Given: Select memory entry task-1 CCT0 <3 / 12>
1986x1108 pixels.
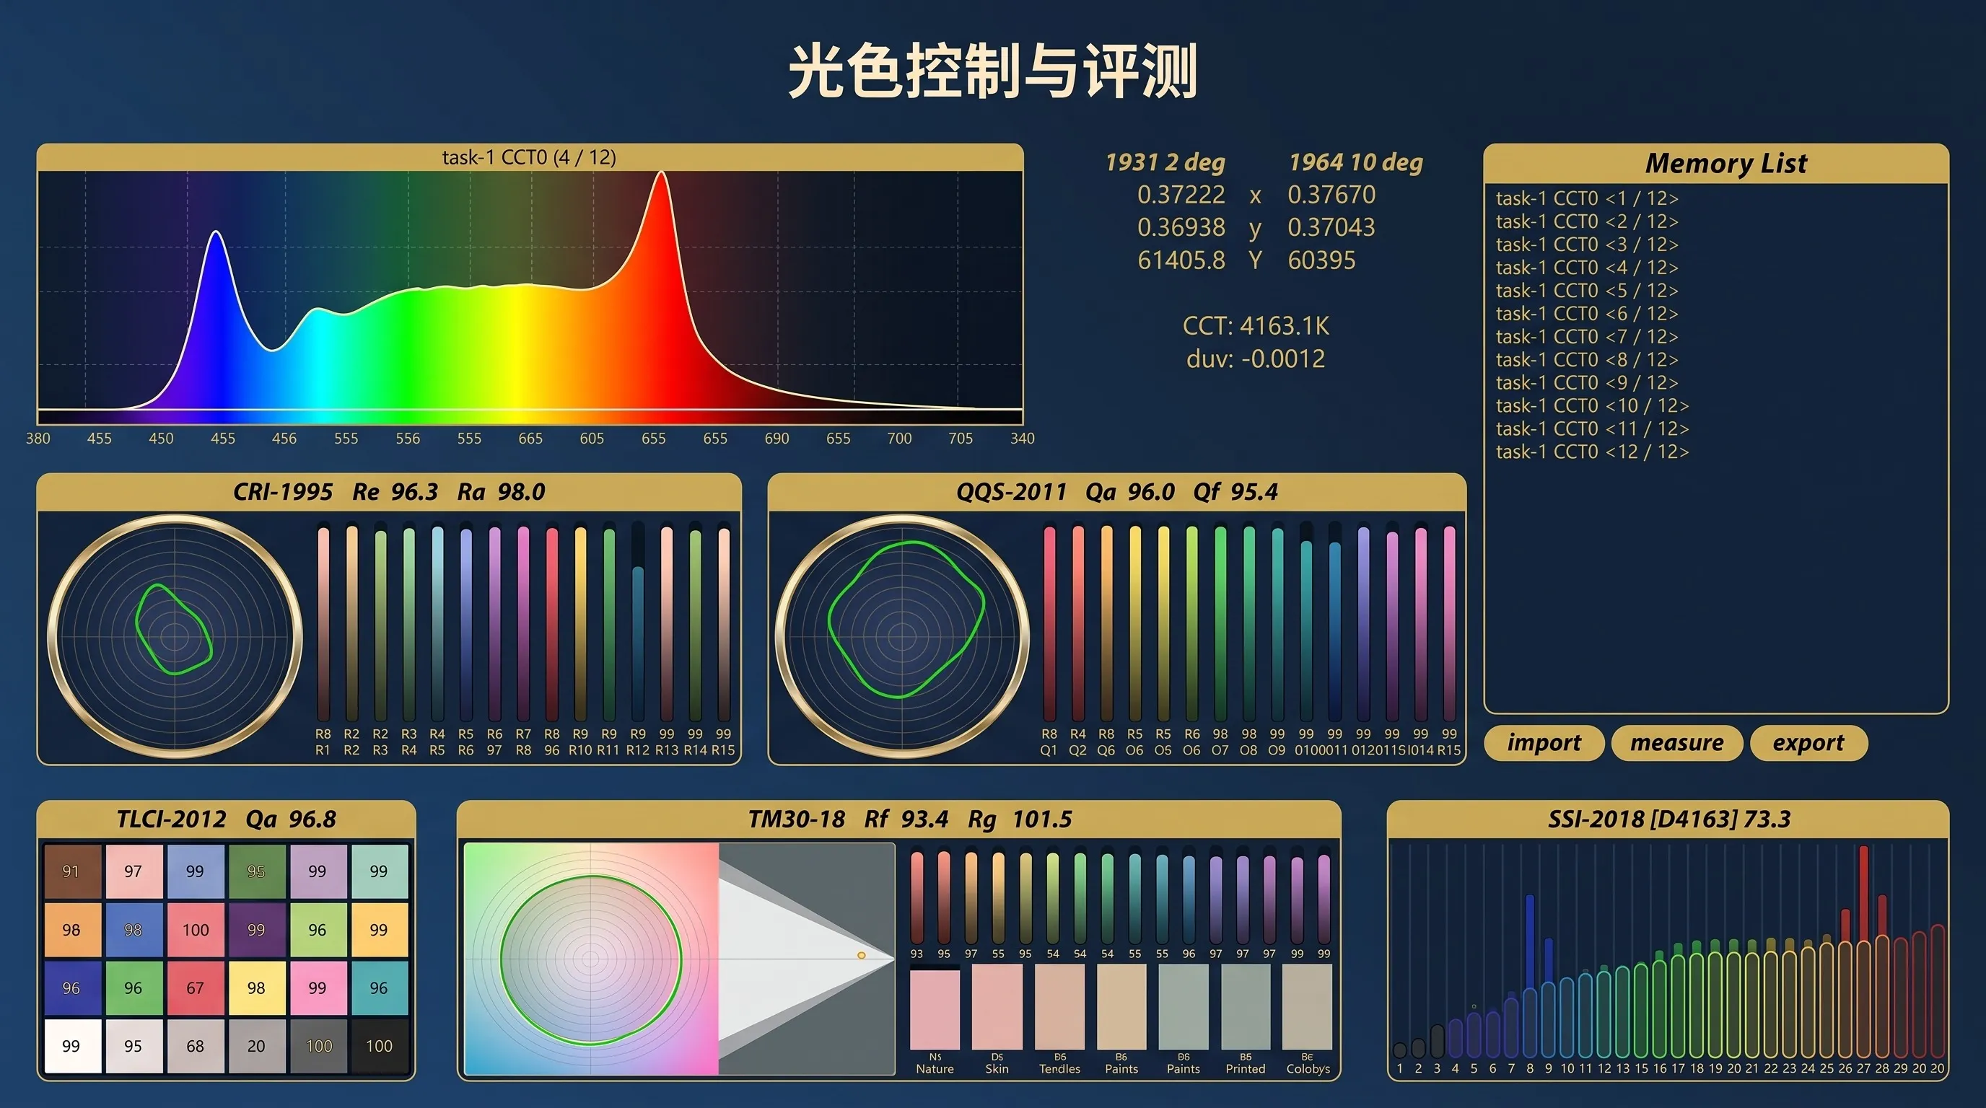Looking at the screenshot, I should tap(1587, 245).
